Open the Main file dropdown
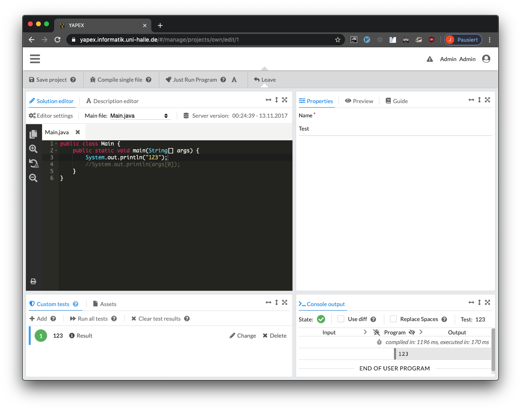Viewport: 521px width, 410px height. point(139,116)
